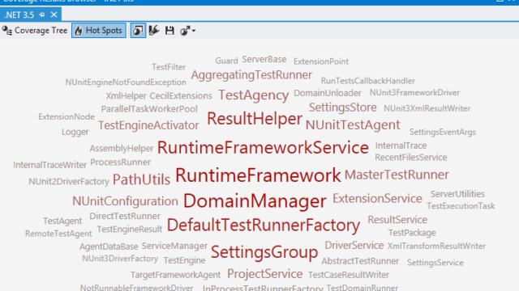Screen dimensions: 519x291
Task: Click RunTestsCallbackHandler label
Action: click(x=367, y=81)
